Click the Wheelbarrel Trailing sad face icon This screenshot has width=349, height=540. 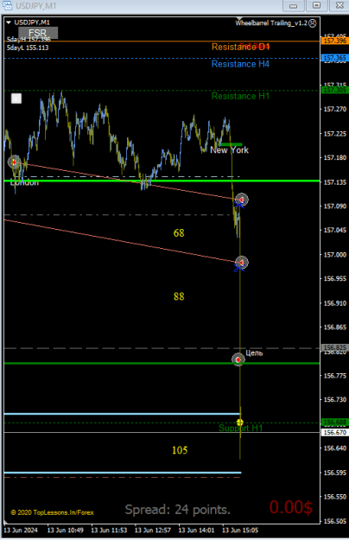pyautogui.click(x=312, y=23)
